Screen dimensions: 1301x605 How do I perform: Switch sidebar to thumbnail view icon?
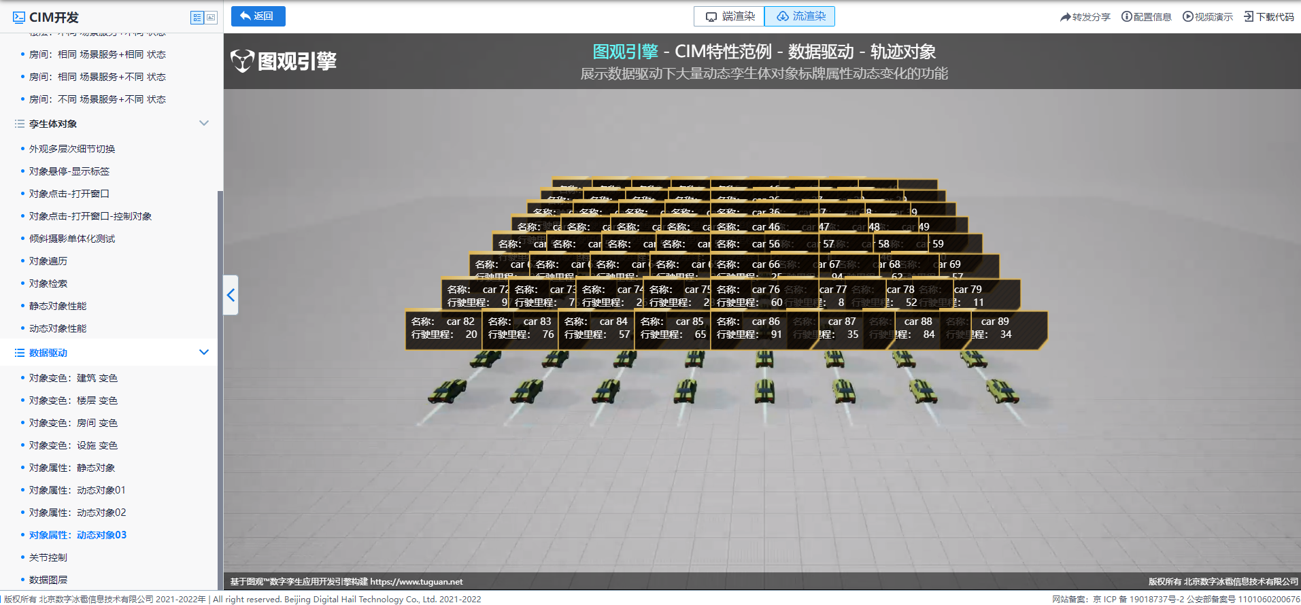click(x=211, y=18)
